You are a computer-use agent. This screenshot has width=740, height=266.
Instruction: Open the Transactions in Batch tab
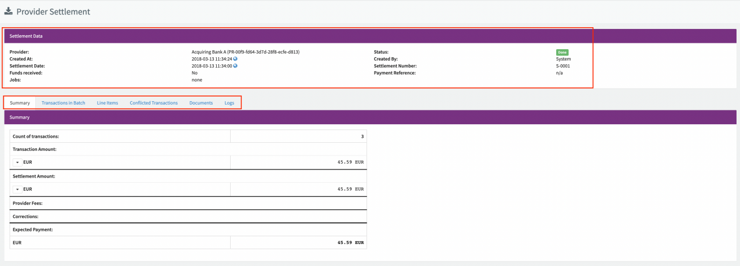[x=63, y=103]
